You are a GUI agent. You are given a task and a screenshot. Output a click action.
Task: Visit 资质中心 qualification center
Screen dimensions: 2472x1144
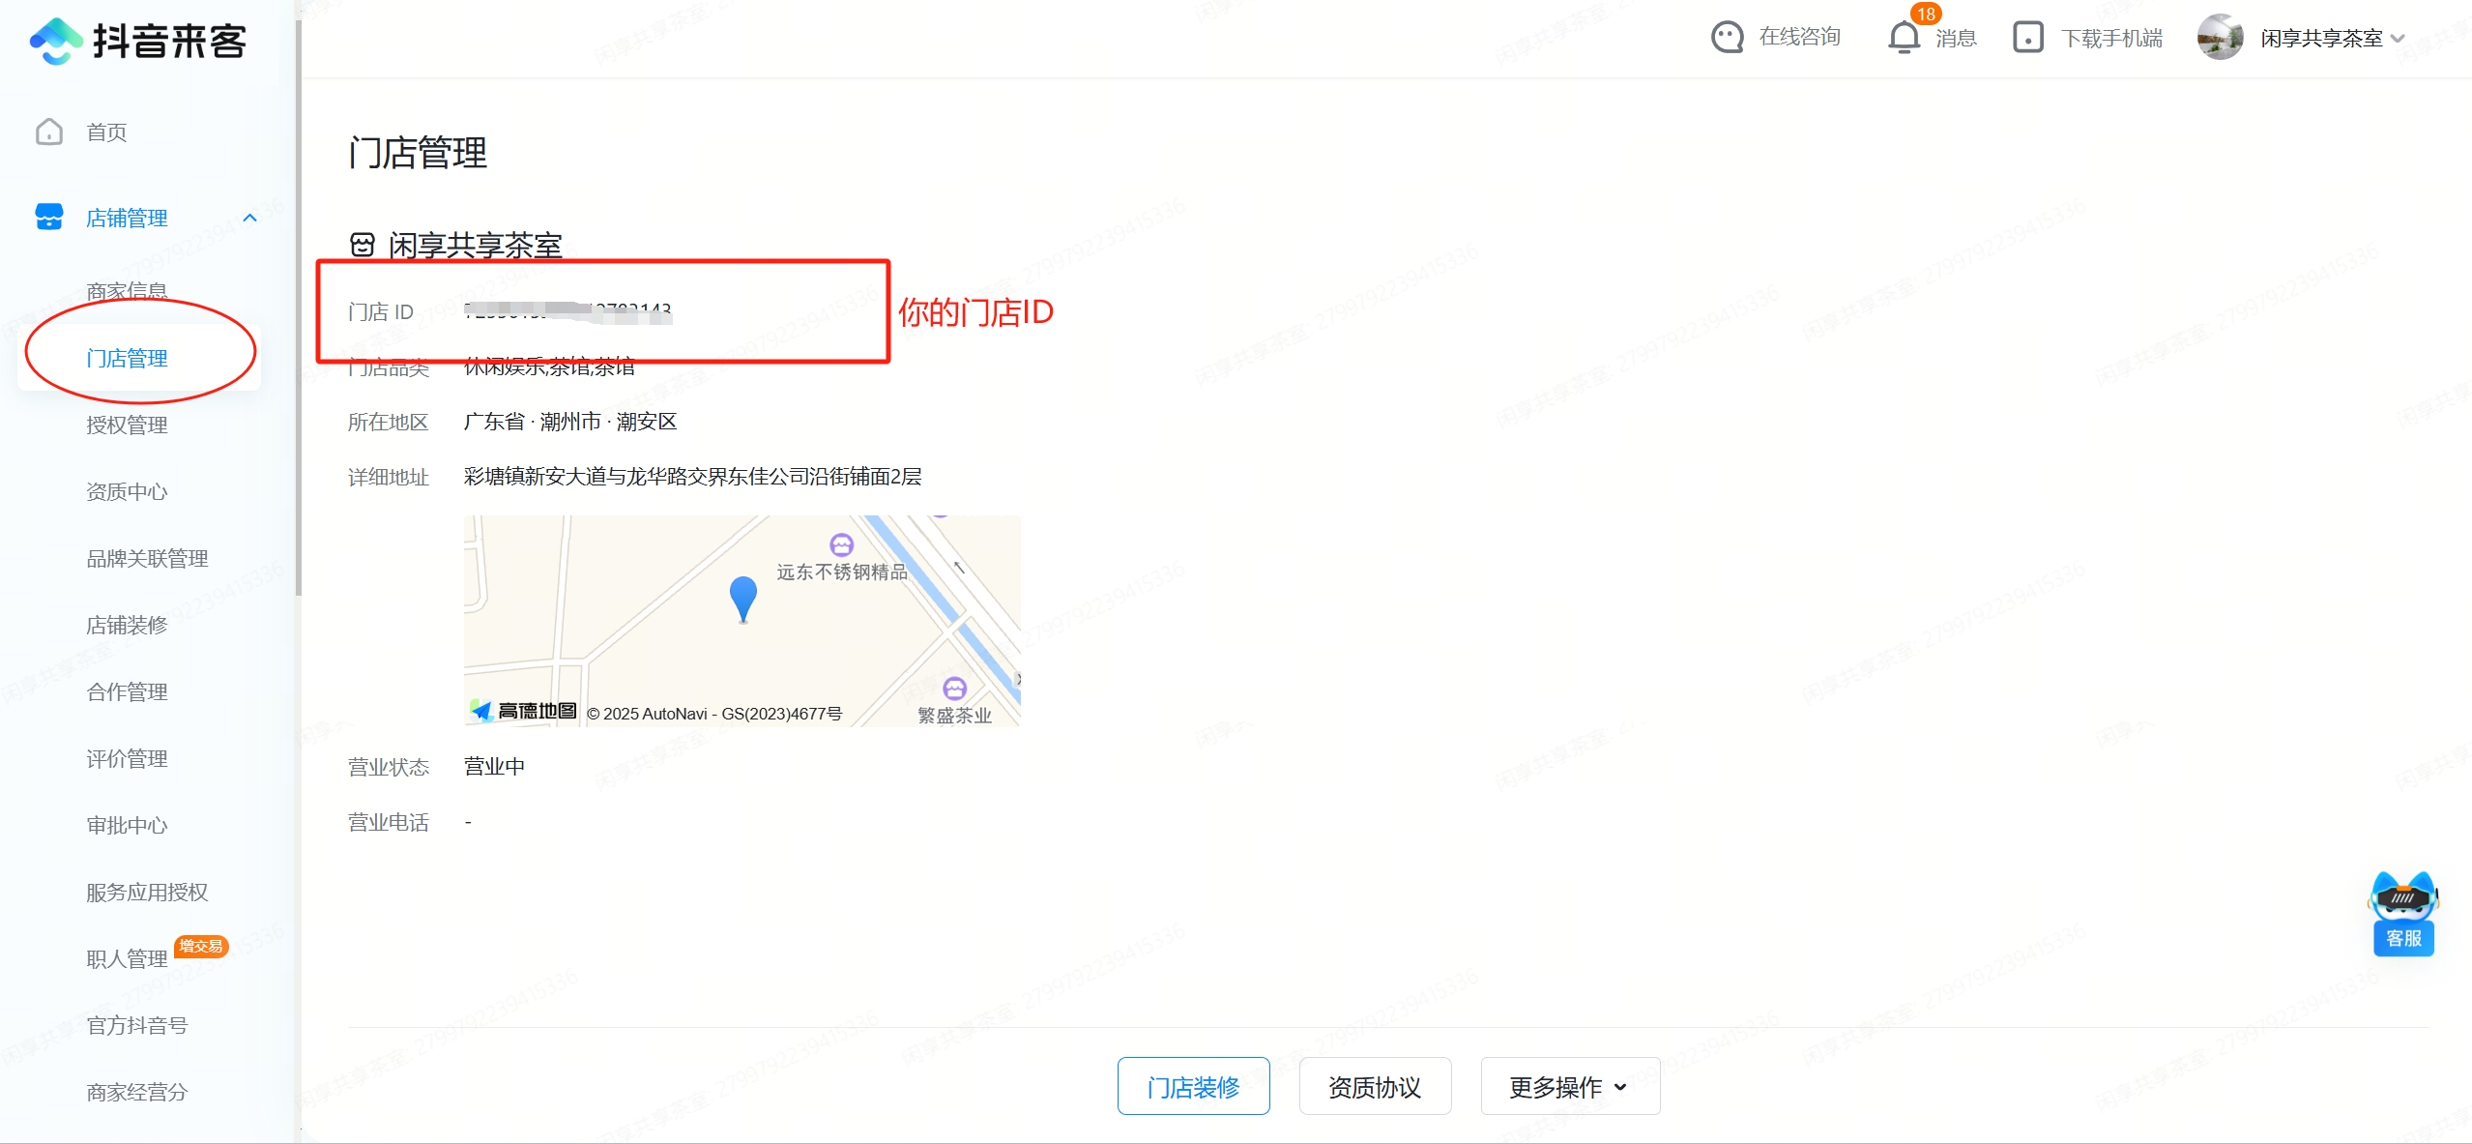pyautogui.click(x=126, y=491)
